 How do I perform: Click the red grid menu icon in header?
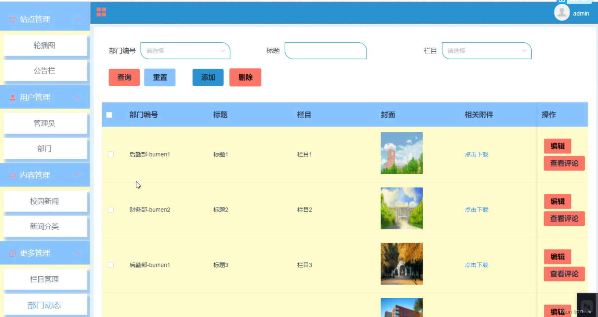pyautogui.click(x=101, y=12)
